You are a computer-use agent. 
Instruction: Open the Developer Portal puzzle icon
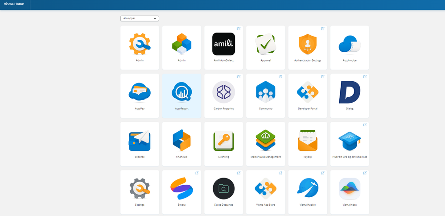(308, 92)
